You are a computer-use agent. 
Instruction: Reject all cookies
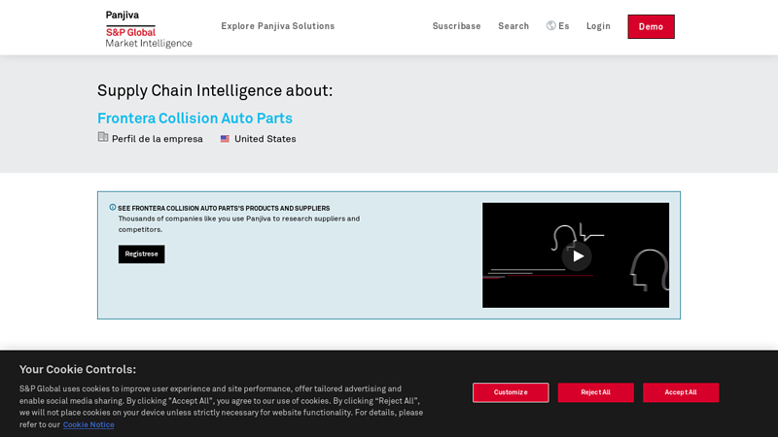595,392
